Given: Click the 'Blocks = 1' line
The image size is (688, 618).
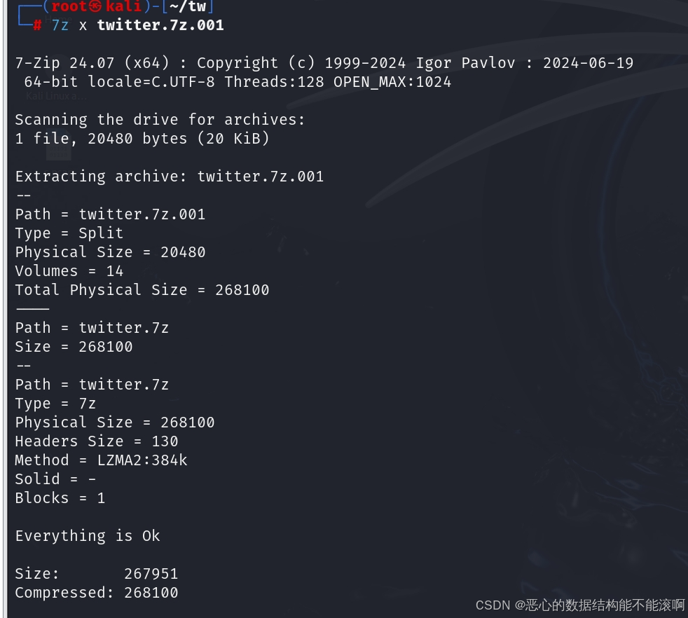Looking at the screenshot, I should tap(60, 497).
